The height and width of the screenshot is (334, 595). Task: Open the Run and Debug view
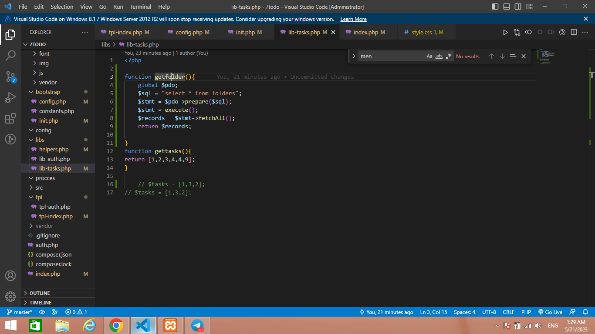tap(10, 98)
